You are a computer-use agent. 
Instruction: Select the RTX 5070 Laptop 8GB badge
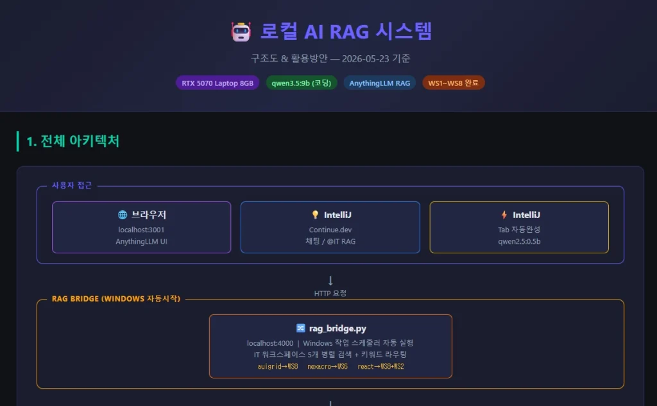218,83
